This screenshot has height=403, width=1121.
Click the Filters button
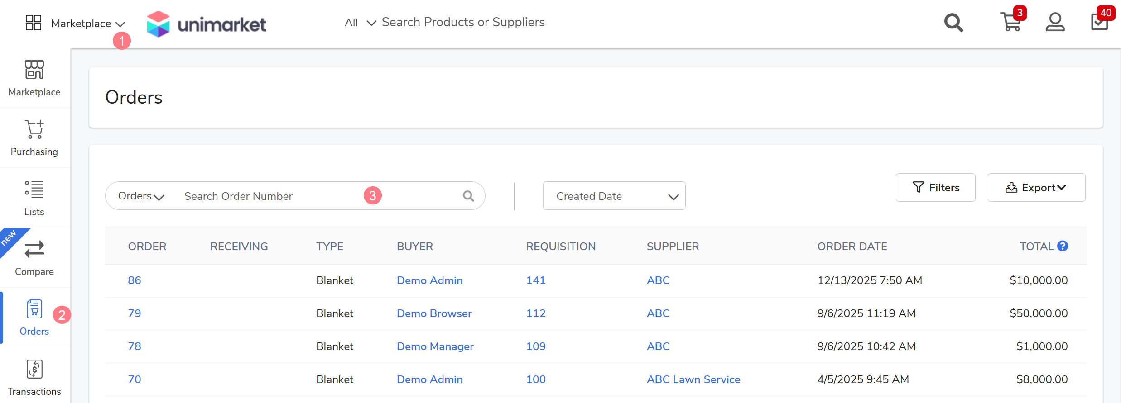(935, 188)
